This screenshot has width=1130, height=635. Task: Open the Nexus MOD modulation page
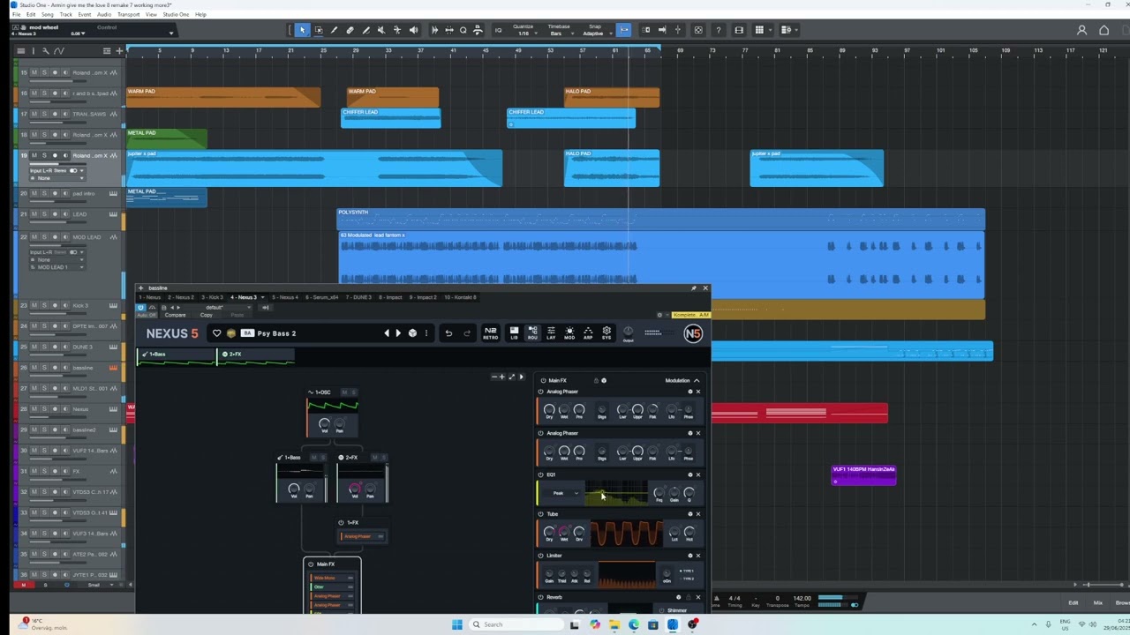coord(569,332)
